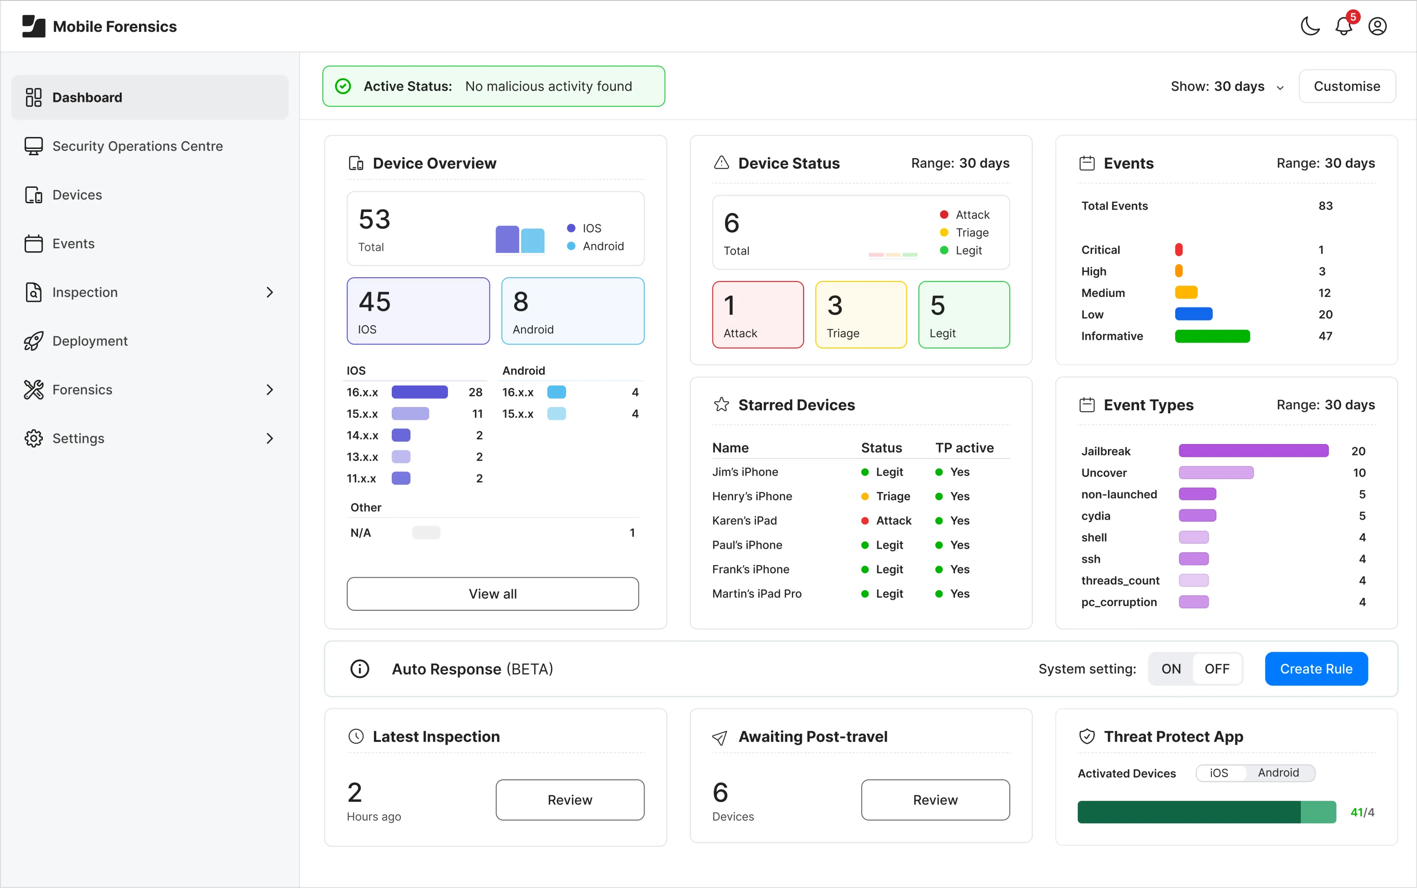Select the Security Operations Centre sidebar icon

pyautogui.click(x=33, y=146)
